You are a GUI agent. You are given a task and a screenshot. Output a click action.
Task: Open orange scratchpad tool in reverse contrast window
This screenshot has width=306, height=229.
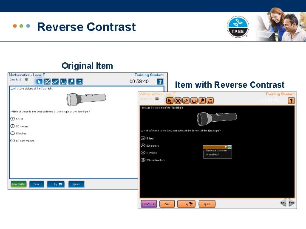(194, 101)
